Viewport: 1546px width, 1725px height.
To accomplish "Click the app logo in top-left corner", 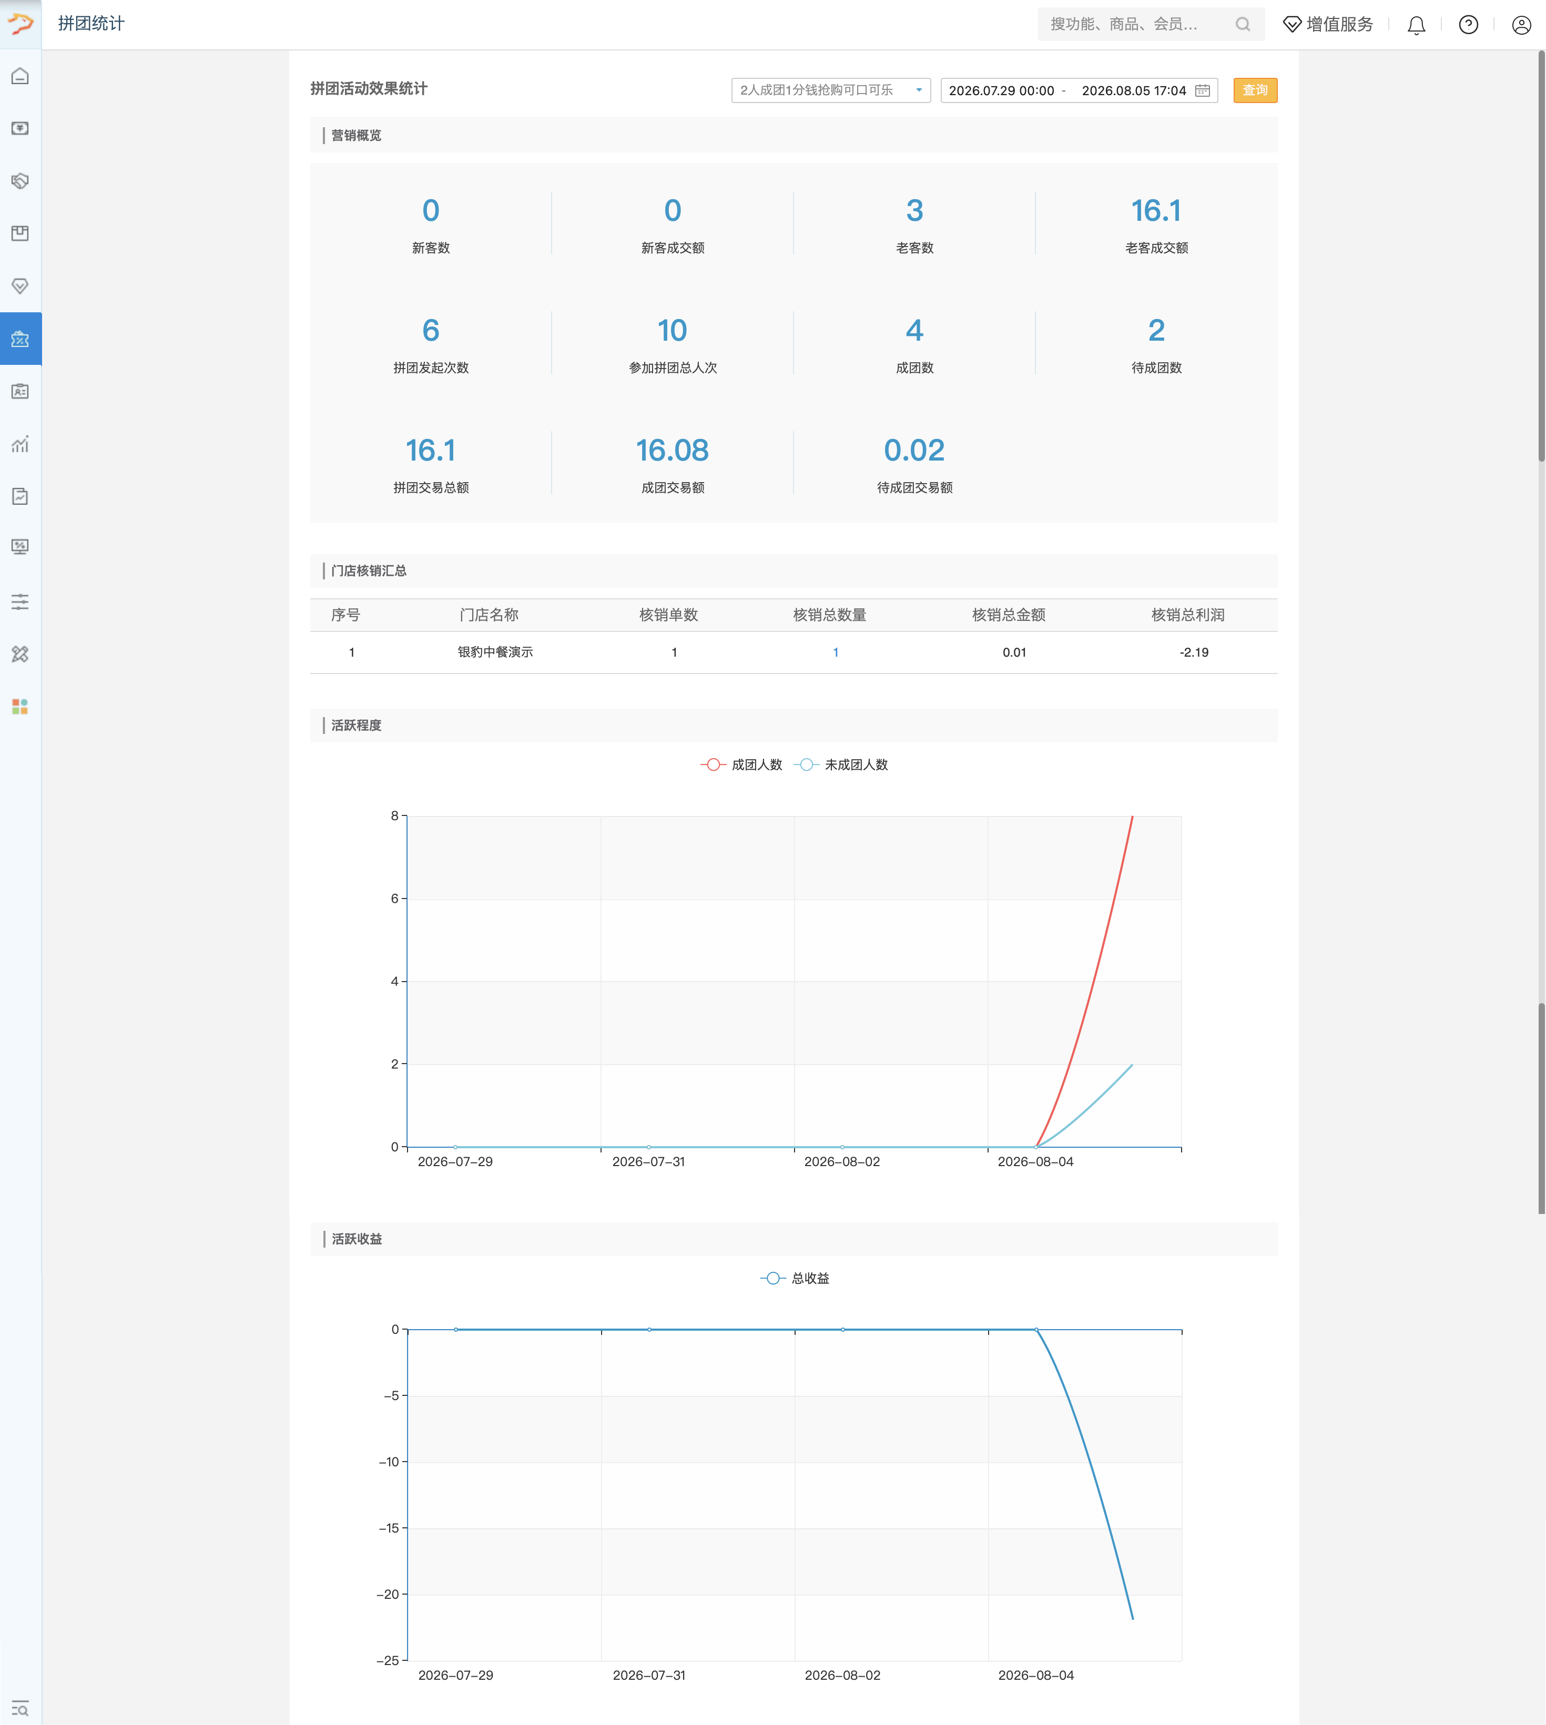I will click(x=21, y=24).
